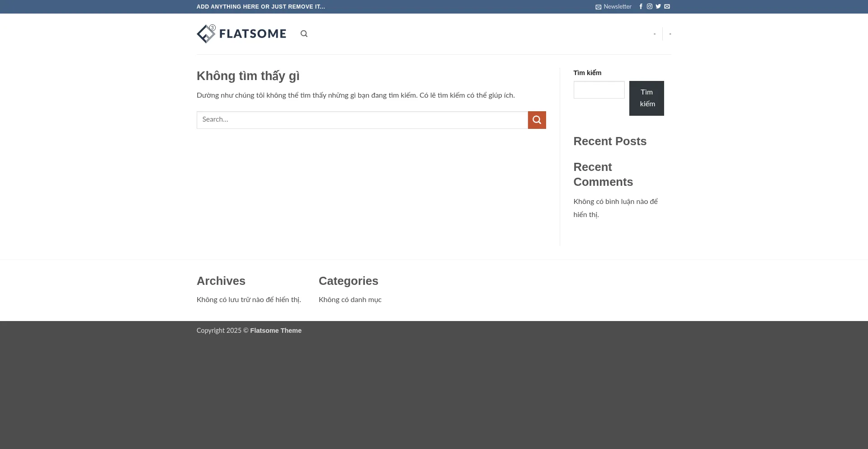
Task: Click the Archives footer heading
Action: [221, 281]
